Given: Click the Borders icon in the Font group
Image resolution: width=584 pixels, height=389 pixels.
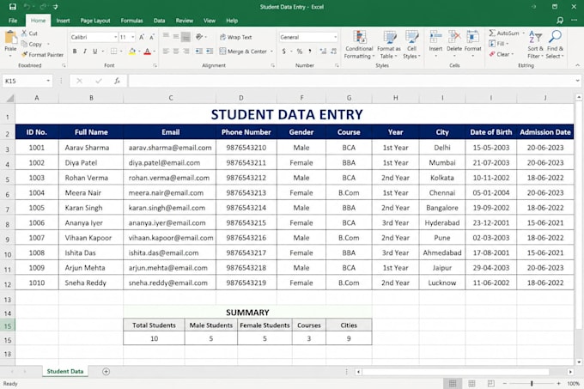Looking at the screenshot, I should (113, 51).
